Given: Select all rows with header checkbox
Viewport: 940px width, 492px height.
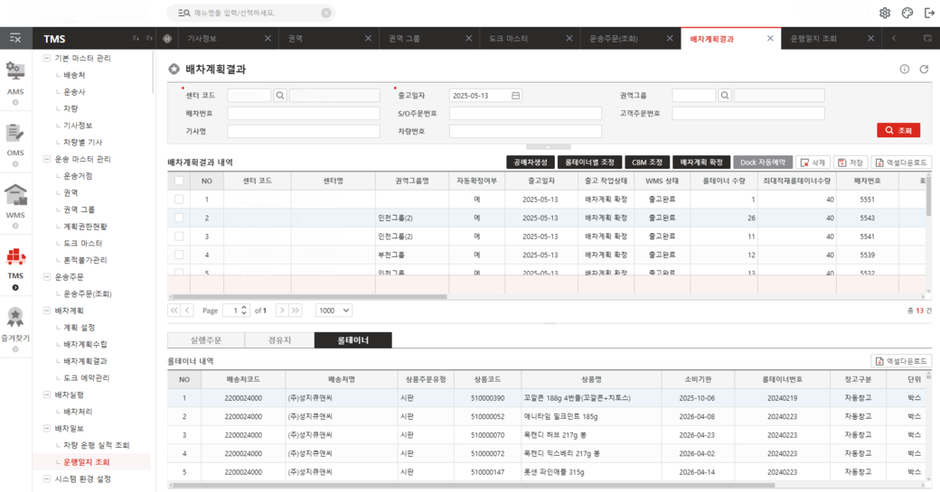Looking at the screenshot, I should coord(179,181).
